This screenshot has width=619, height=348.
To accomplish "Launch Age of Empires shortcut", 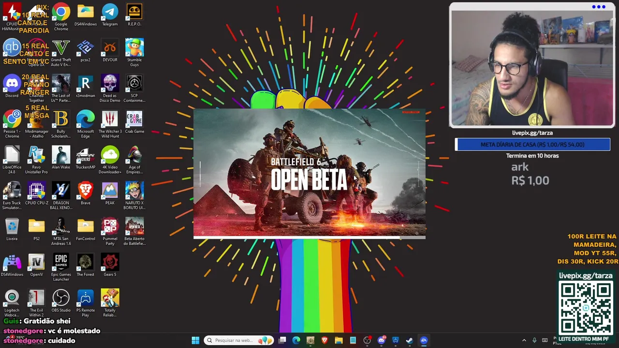I will point(134,160).
